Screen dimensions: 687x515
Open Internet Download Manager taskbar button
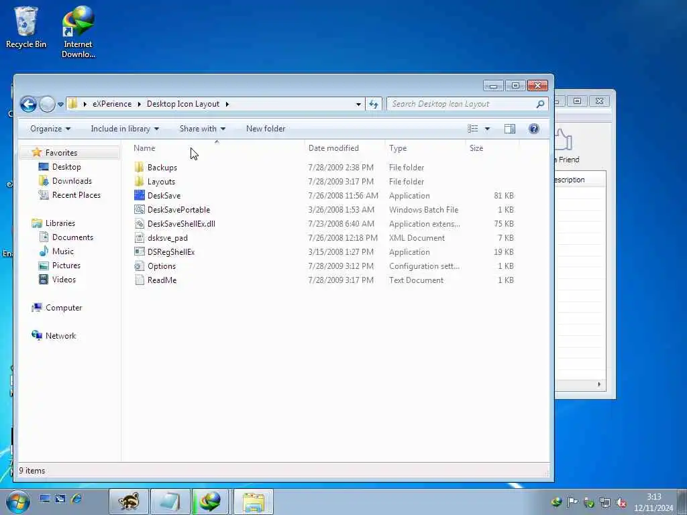point(211,502)
